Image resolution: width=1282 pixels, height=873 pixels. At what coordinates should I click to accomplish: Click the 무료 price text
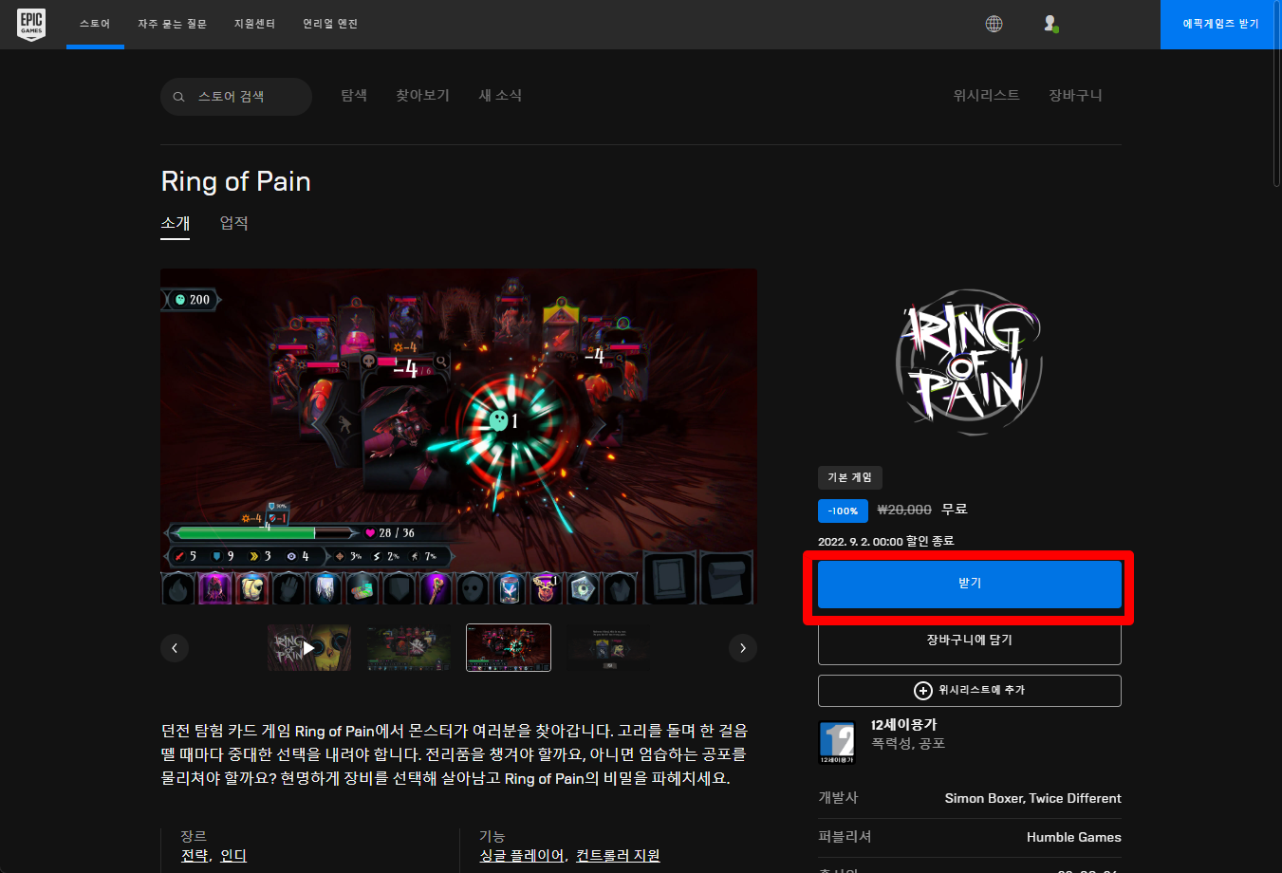[954, 510]
